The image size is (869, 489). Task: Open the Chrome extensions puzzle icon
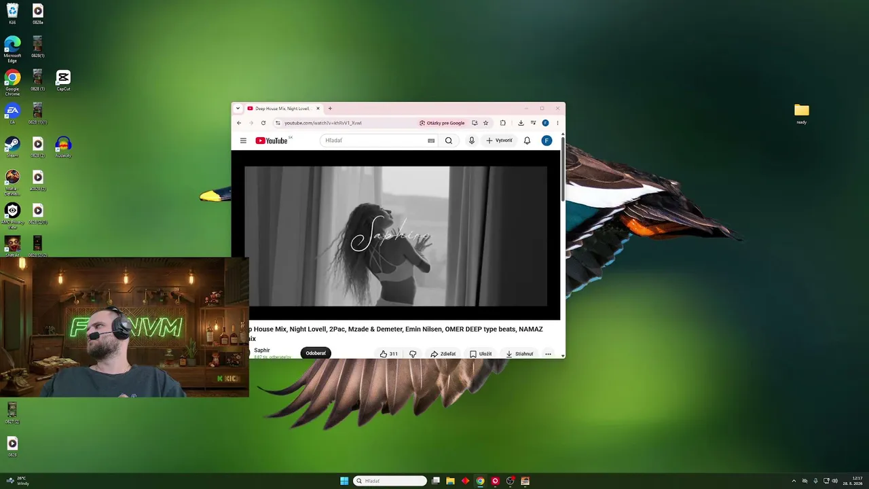click(503, 123)
